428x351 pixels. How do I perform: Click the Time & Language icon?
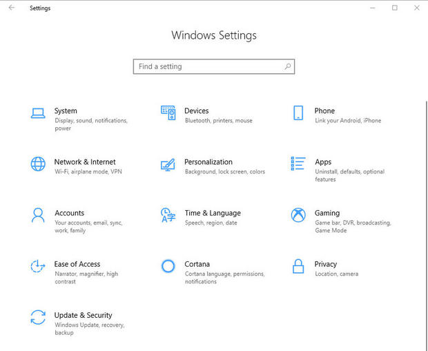(x=168, y=215)
